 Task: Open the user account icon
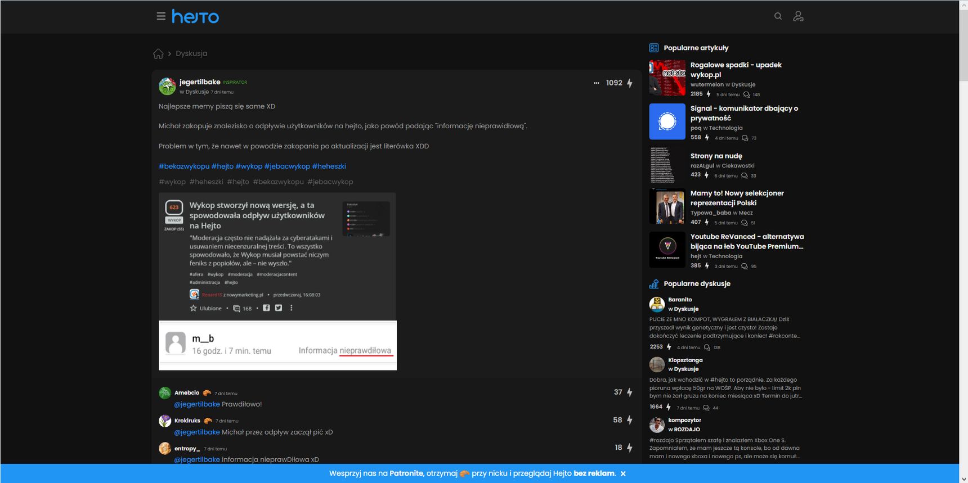(x=798, y=16)
